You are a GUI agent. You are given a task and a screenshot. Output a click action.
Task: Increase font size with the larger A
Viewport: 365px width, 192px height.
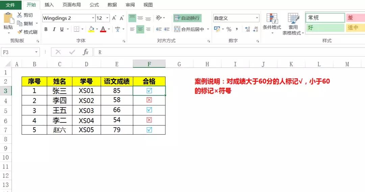tap(114, 18)
